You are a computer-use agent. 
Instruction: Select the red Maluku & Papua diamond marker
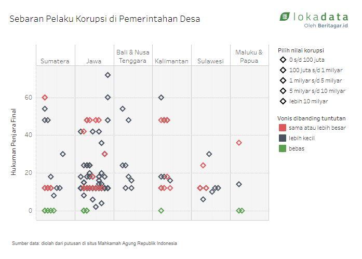tap(239, 143)
